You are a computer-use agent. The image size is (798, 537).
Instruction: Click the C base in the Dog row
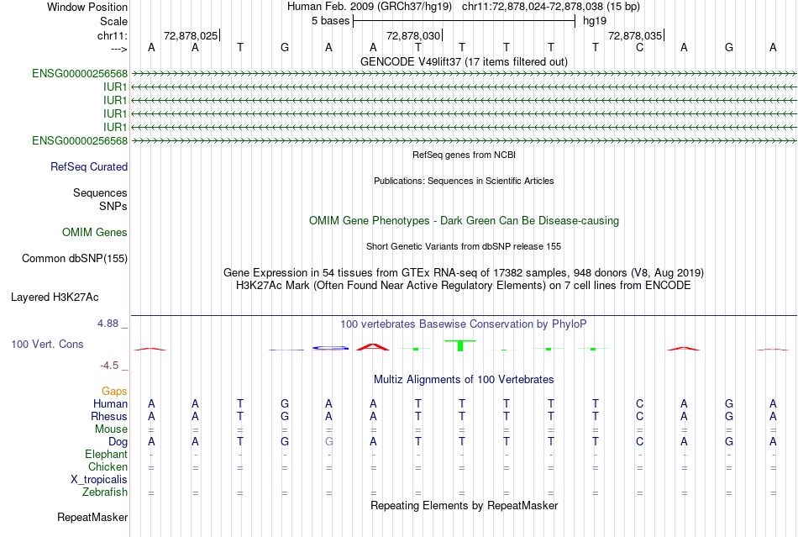click(x=640, y=442)
